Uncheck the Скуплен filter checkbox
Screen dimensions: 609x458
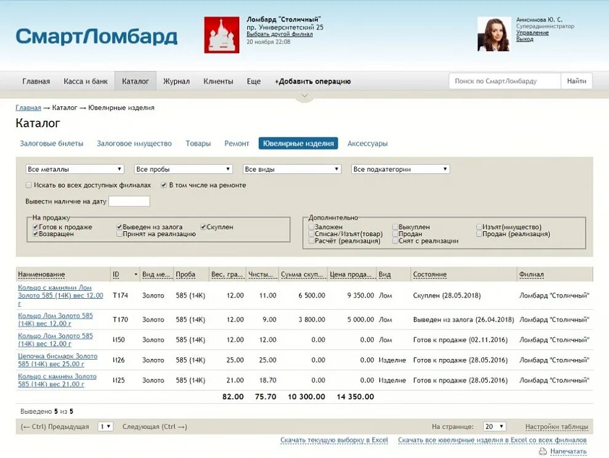click(203, 227)
